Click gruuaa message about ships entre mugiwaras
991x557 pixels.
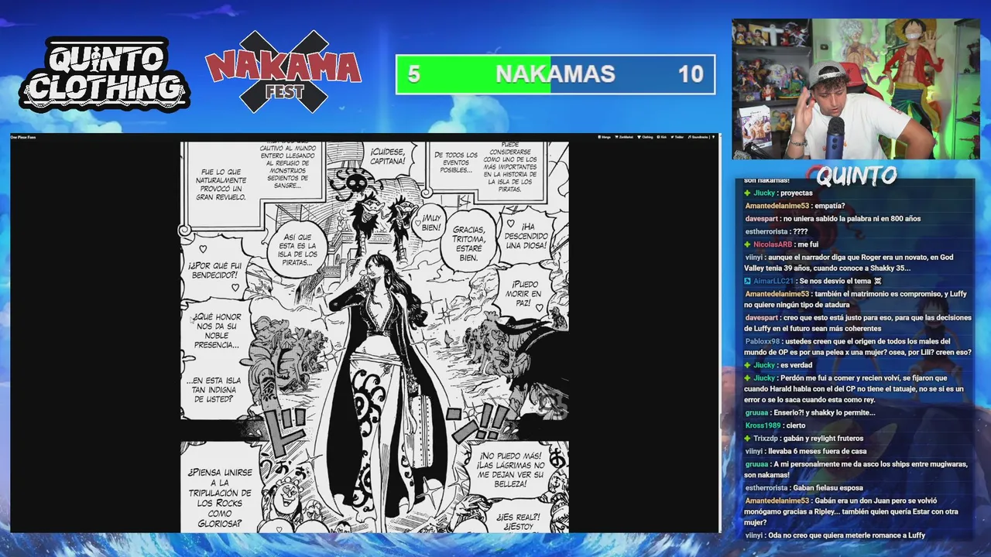(x=856, y=470)
